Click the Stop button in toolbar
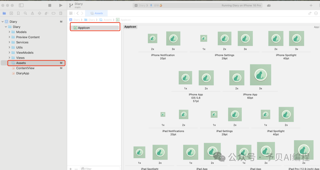320x170 pixels. 50,5
